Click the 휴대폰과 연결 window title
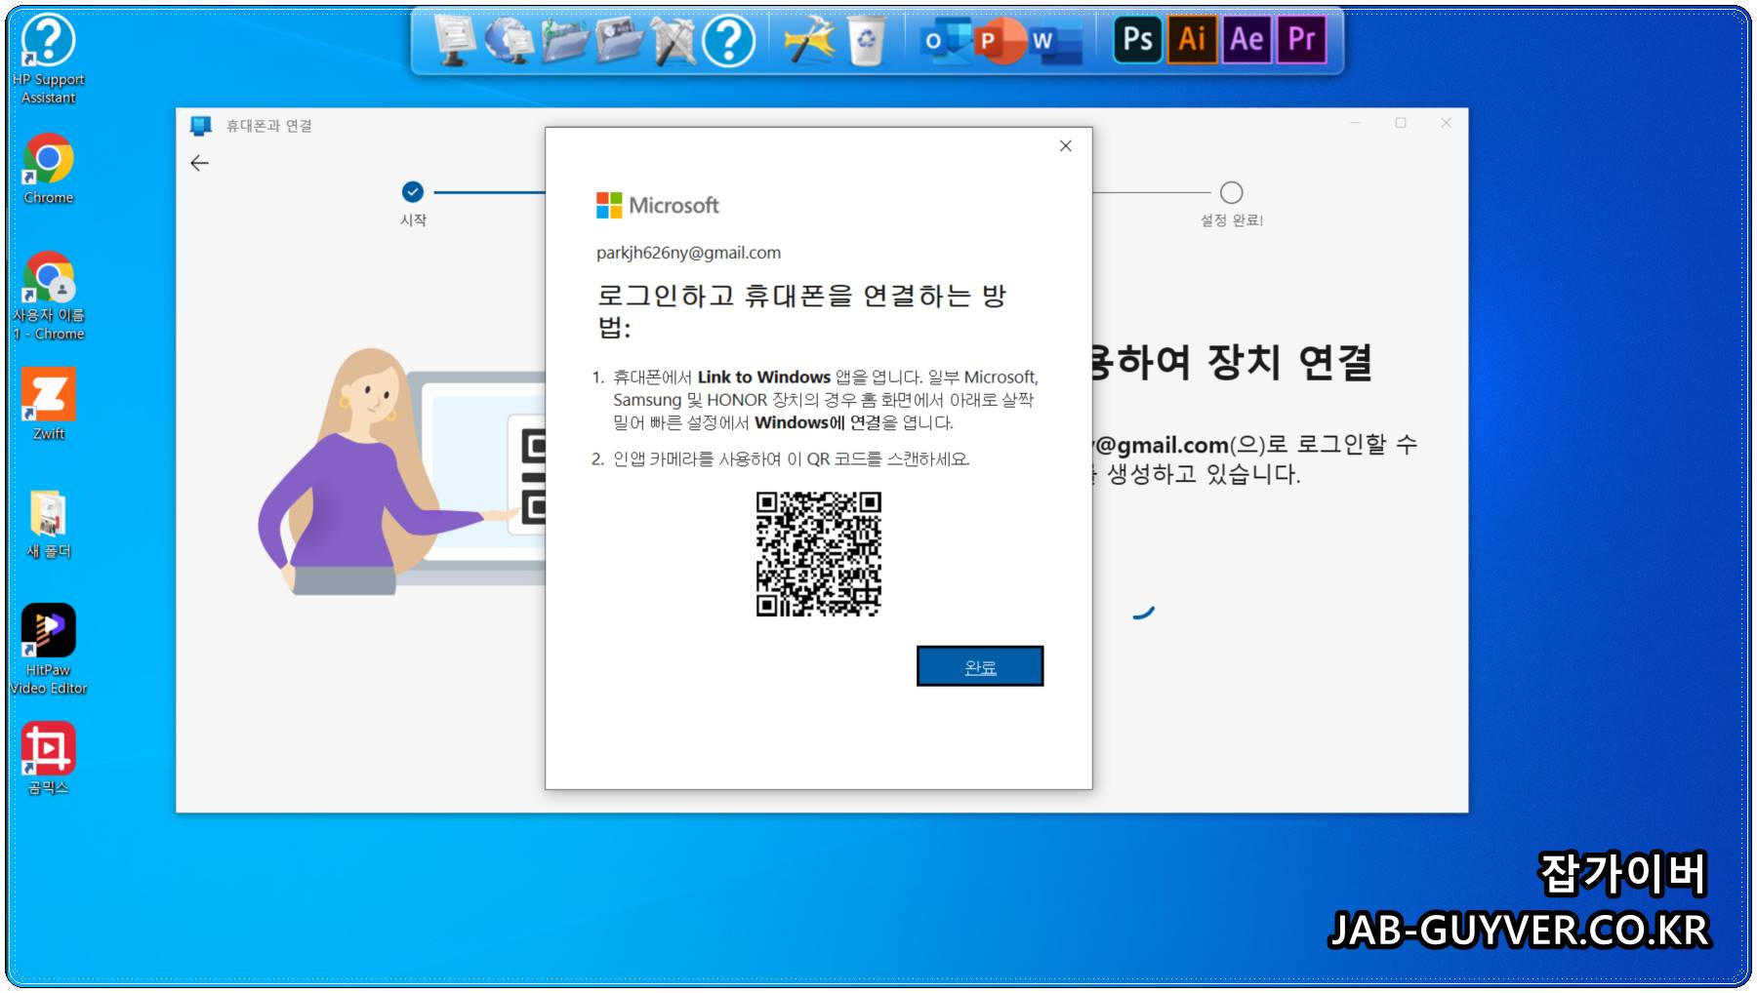 pos(269,126)
